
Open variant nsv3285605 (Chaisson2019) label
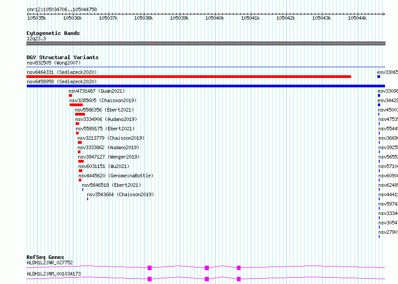[x=103, y=100]
